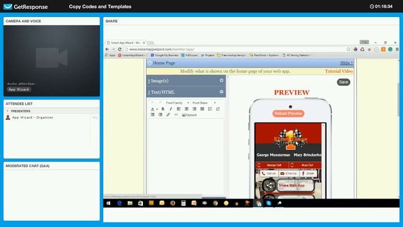Decrease indent in the editor
Screen dimensions: 403x227
coord(152,115)
